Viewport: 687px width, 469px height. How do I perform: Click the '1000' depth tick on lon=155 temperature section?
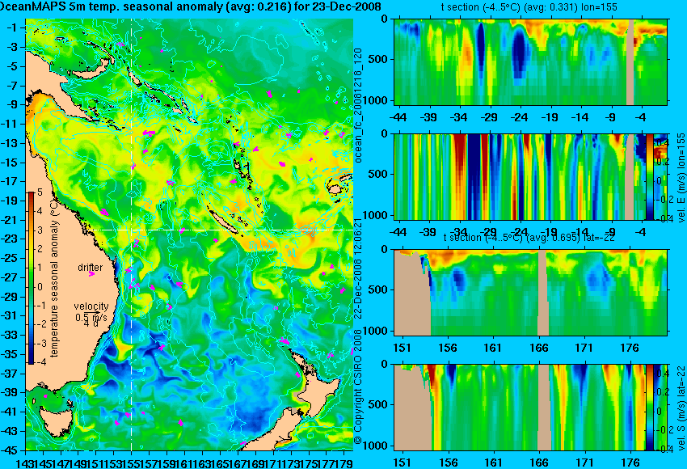[x=376, y=100]
